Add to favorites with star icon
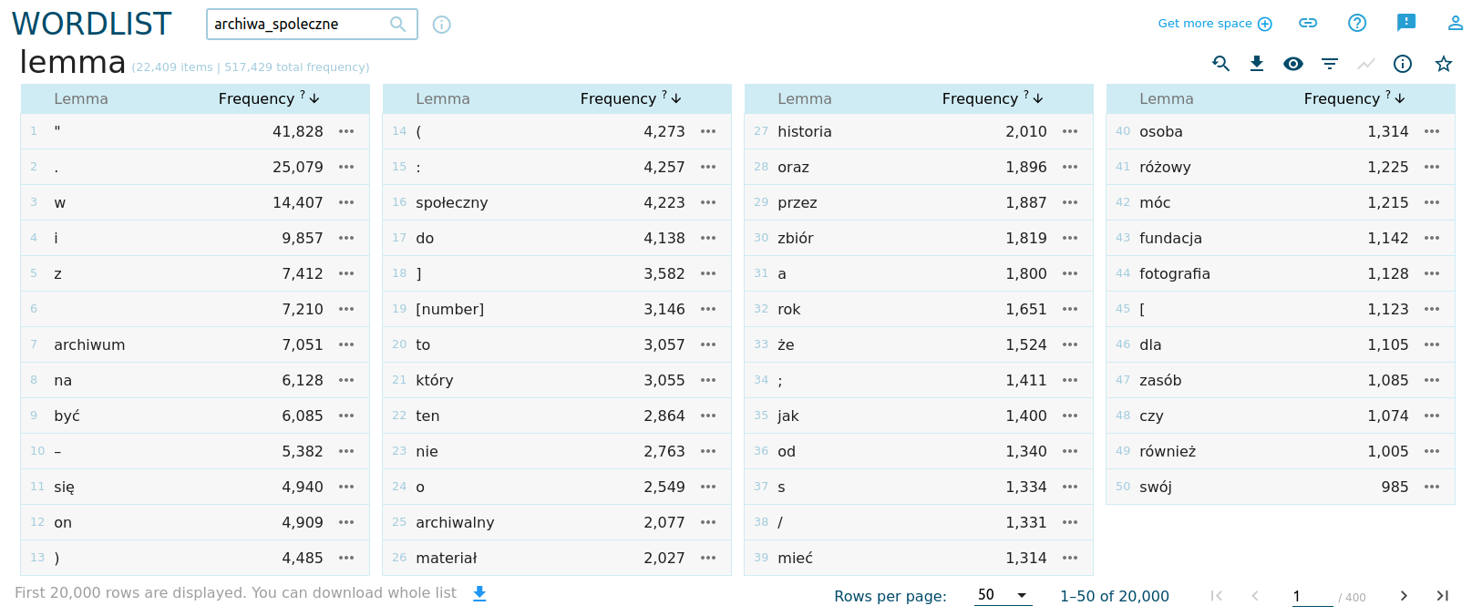This screenshot has height=616, width=1472. 1444,63
